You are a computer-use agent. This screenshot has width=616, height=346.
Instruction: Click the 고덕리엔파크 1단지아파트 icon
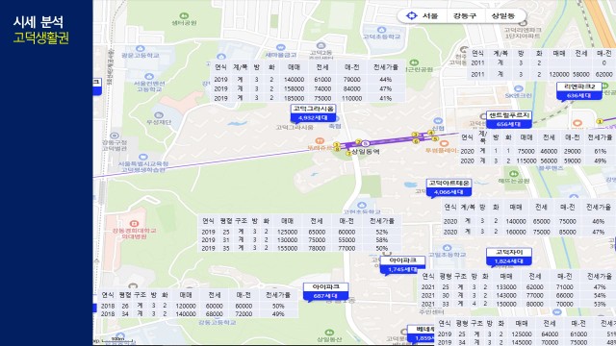point(523,23)
